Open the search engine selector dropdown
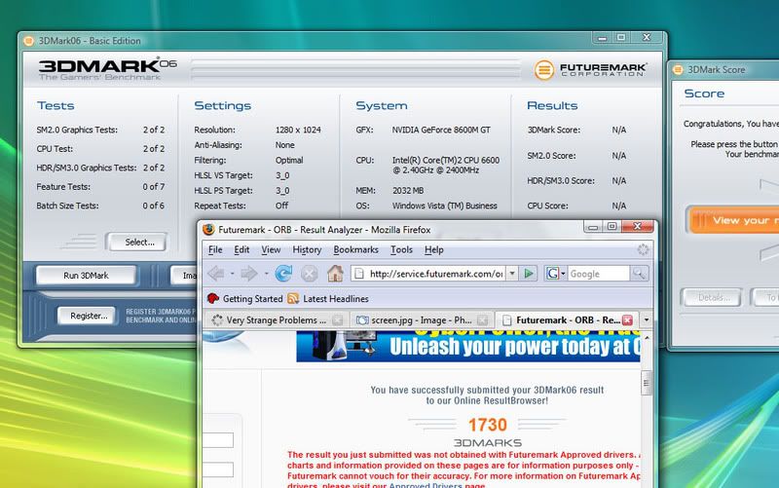Viewport: 779px width, 488px height. pyautogui.click(x=563, y=274)
